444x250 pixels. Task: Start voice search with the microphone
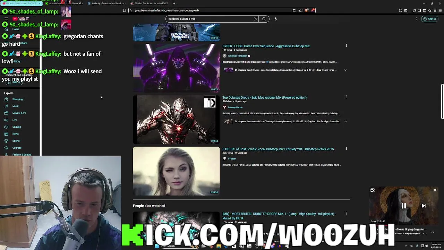pos(276,19)
